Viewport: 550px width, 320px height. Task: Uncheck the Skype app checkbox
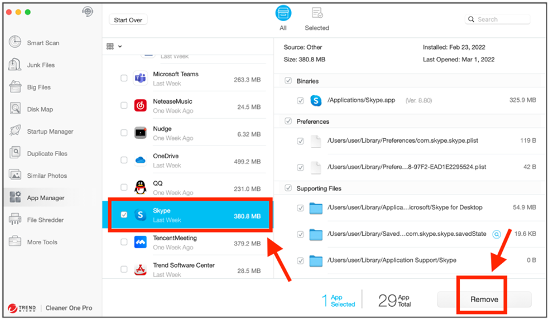[124, 215]
